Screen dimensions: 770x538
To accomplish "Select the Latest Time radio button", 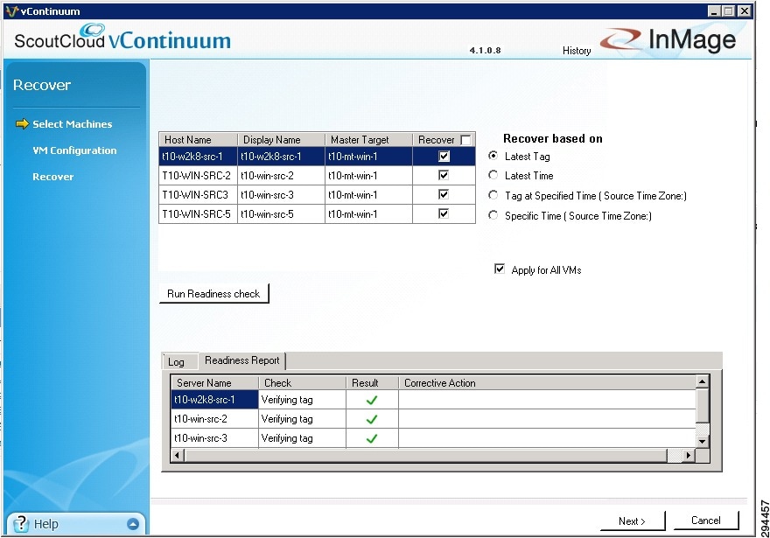I will click(x=493, y=175).
